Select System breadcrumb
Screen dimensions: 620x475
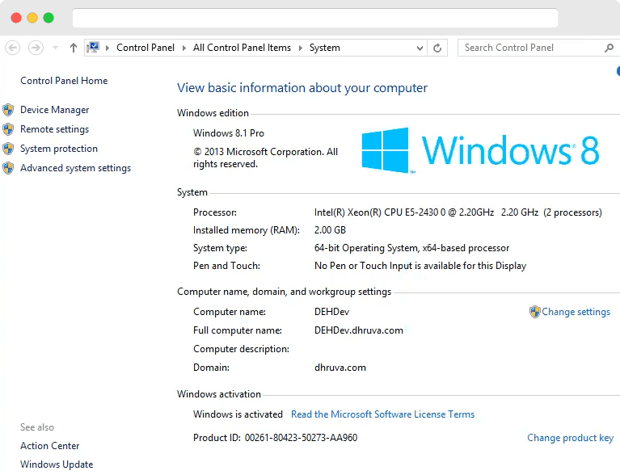(x=325, y=48)
